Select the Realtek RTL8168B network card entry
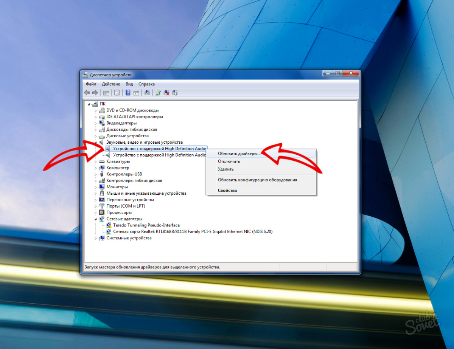The image size is (454, 349). tap(193, 232)
